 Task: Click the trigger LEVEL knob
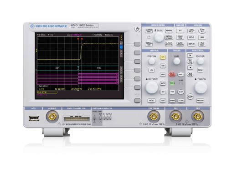coord(176,61)
